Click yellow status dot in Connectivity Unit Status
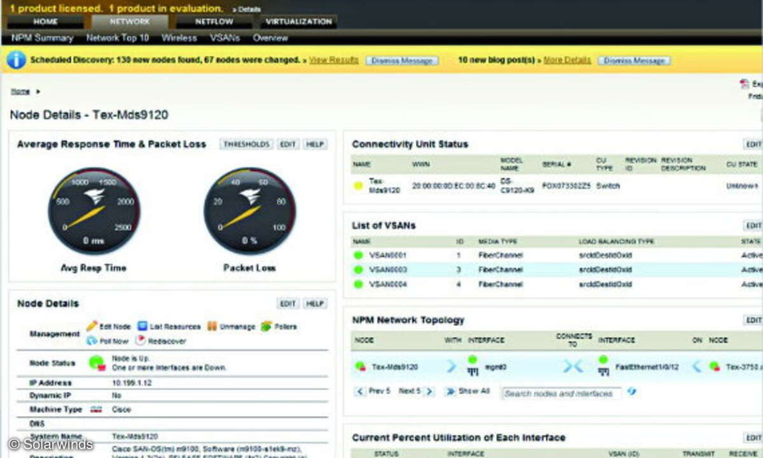 pyautogui.click(x=358, y=186)
